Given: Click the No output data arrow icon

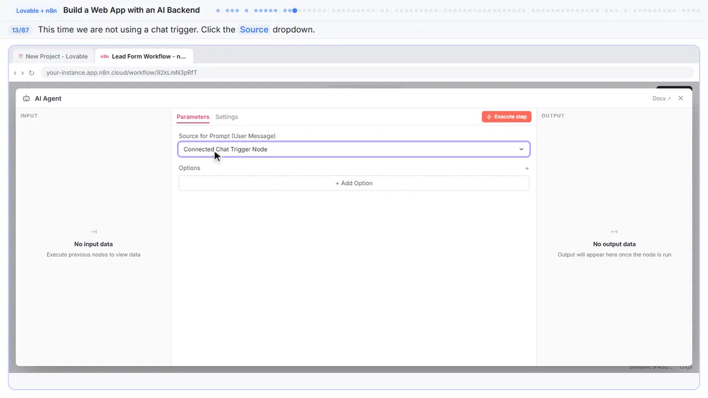Looking at the screenshot, I should pyautogui.click(x=614, y=232).
